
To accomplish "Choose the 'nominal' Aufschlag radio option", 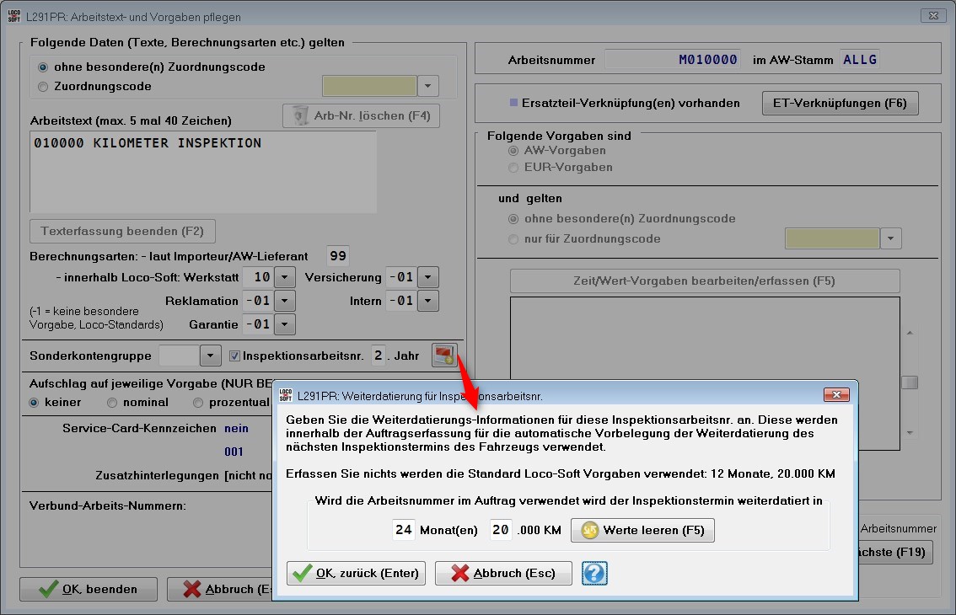I will [112, 403].
